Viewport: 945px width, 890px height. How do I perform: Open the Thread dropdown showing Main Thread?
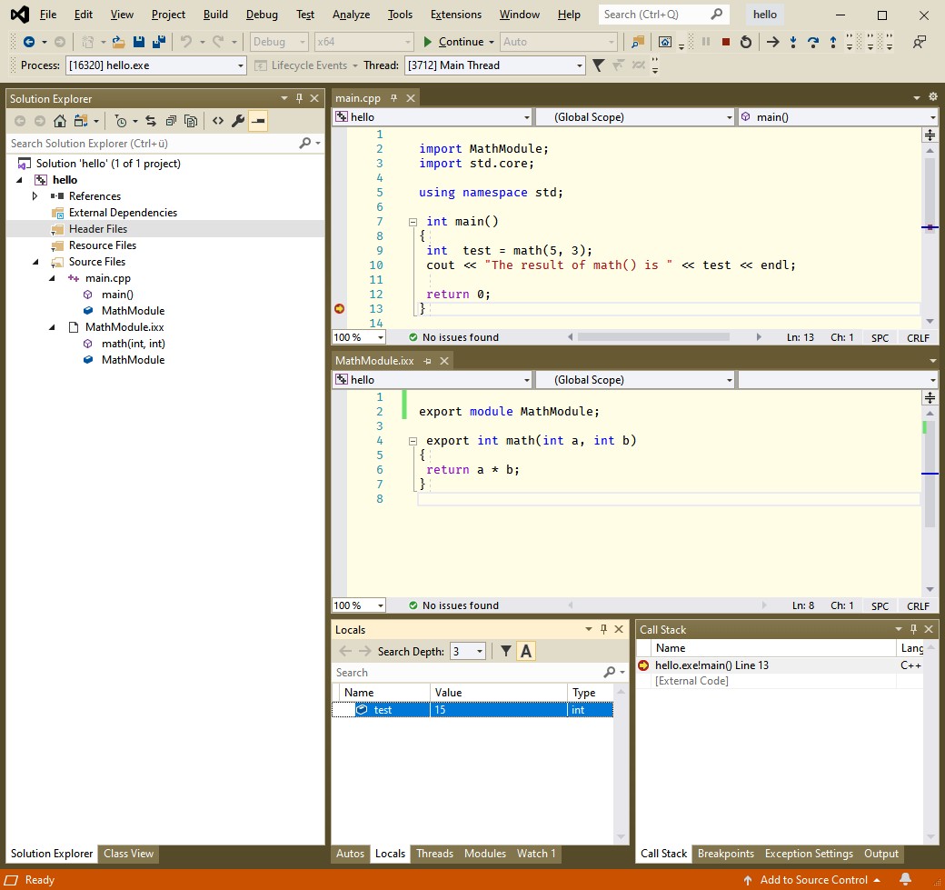pos(580,65)
